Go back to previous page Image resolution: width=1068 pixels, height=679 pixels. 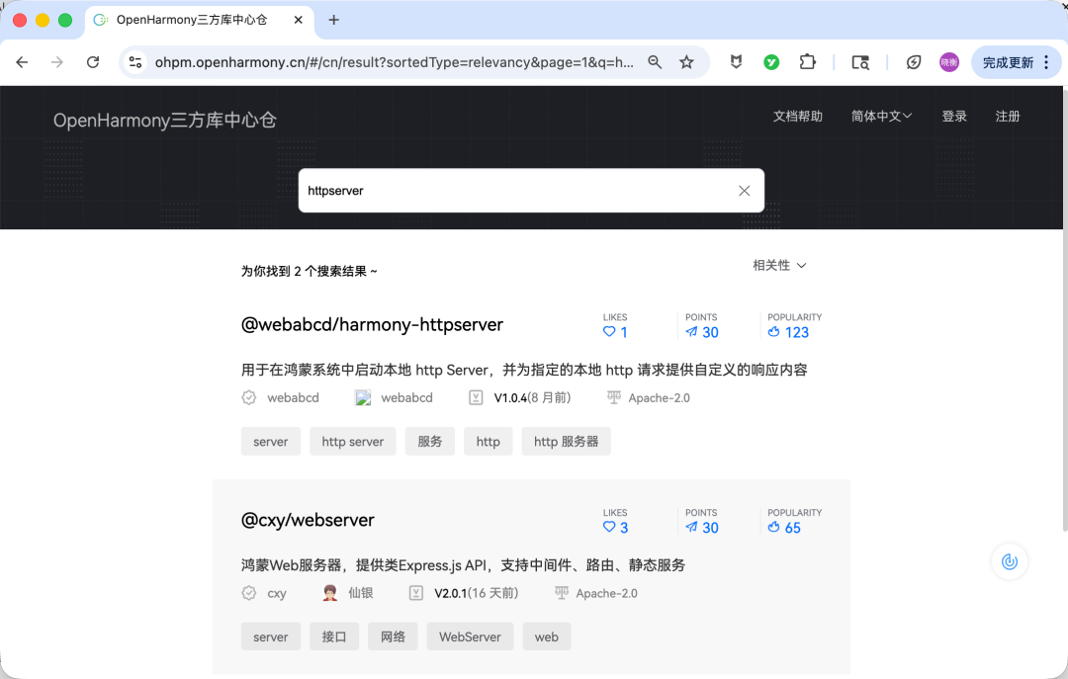pos(22,62)
